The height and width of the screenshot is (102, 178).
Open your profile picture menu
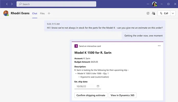pyautogui.click(x=154, y=4)
